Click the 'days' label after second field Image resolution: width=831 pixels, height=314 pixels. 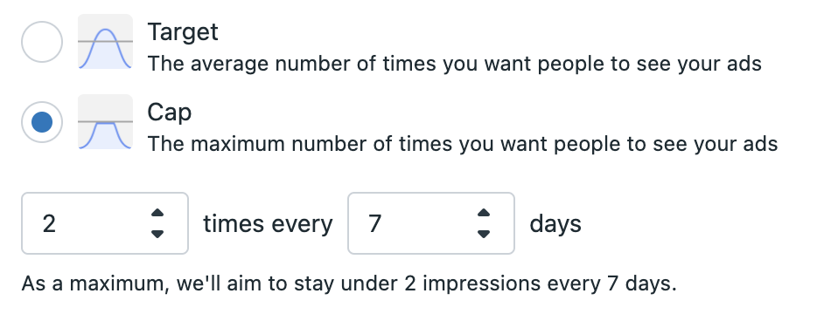[x=555, y=224]
